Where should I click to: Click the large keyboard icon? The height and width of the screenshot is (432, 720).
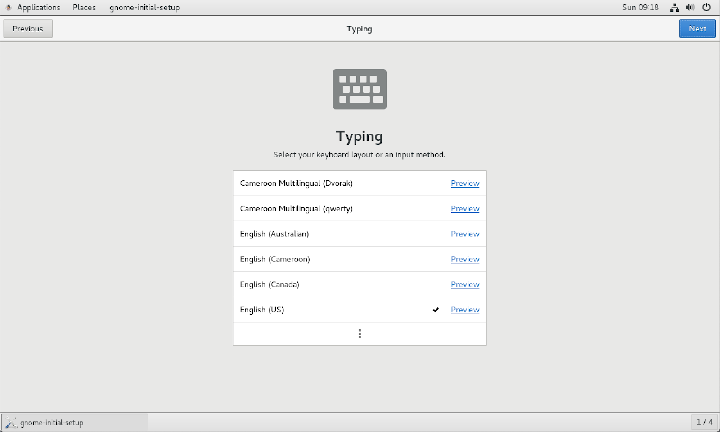(360, 89)
